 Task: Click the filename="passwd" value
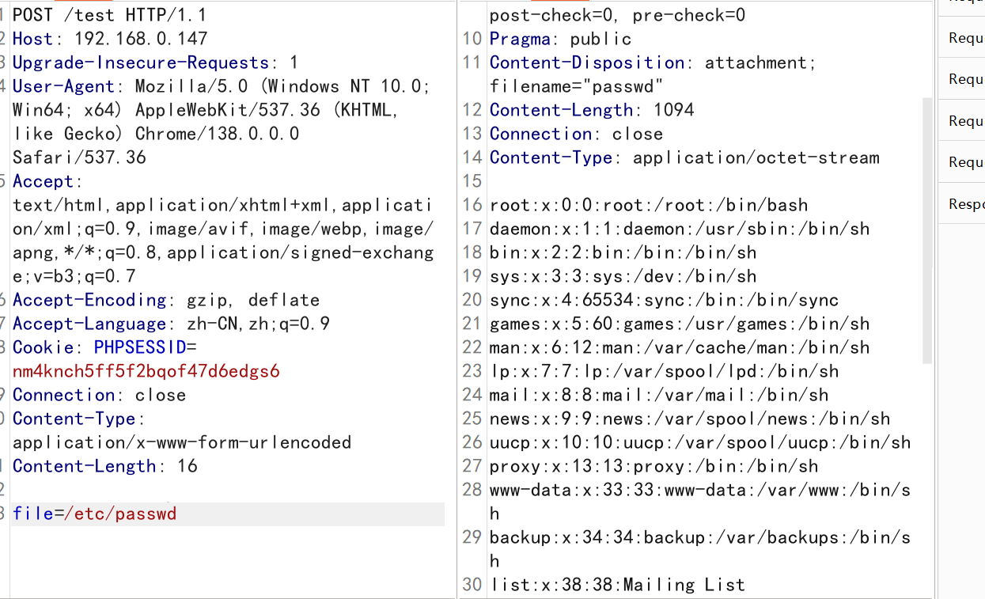click(x=577, y=86)
